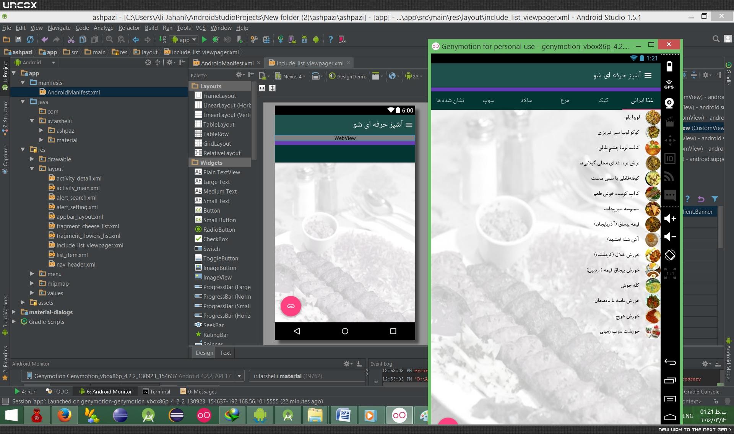Viewport: 734px width, 434px height.
Task: Cut selection with the scissors icon
Action: 71,39
